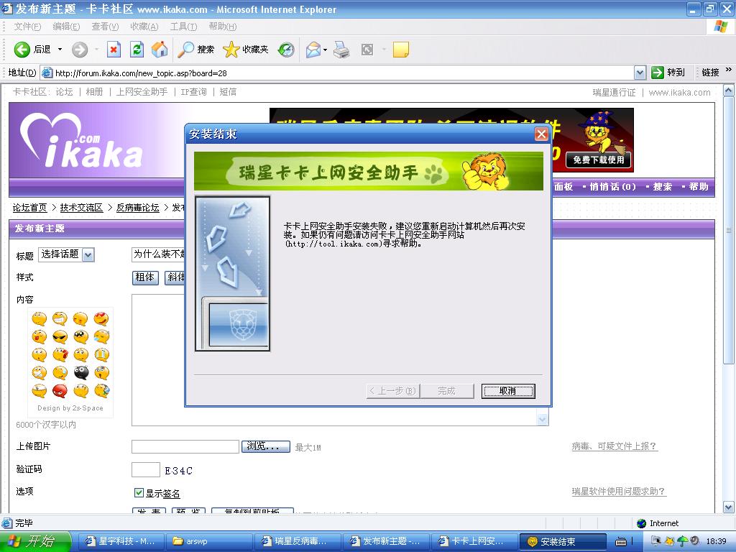Click the 瑞星通行证 link
The height and width of the screenshot is (552, 736).
[x=614, y=93]
